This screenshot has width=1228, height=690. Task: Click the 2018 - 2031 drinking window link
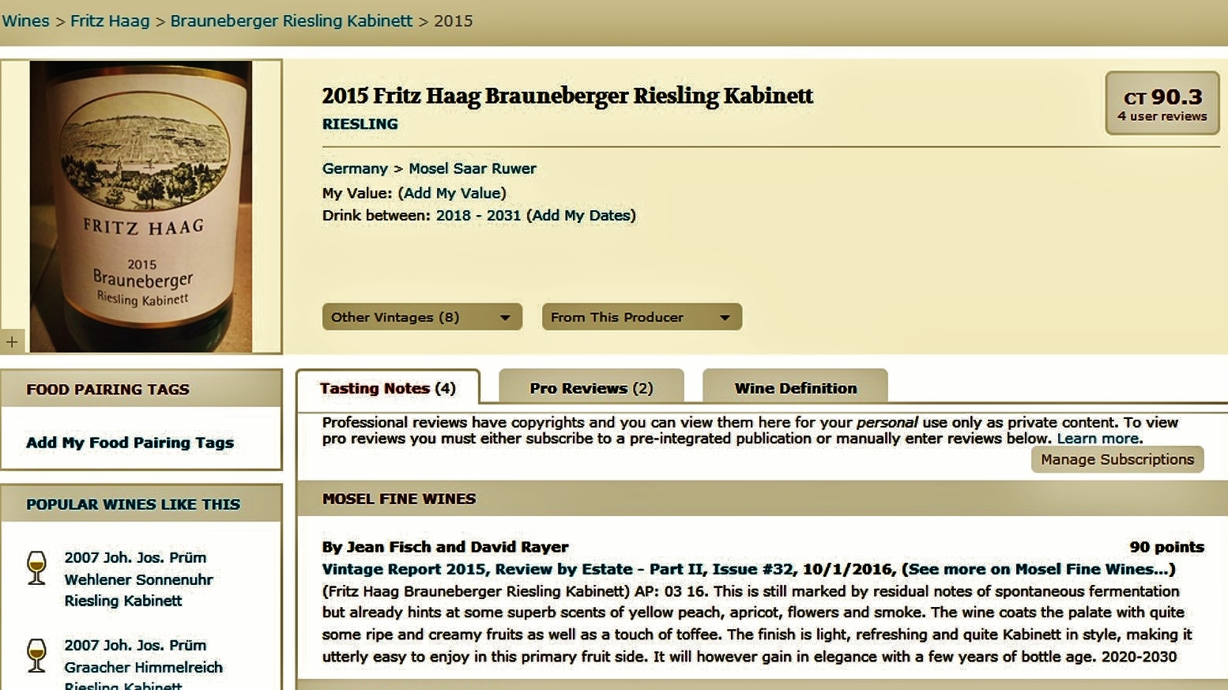pos(478,215)
